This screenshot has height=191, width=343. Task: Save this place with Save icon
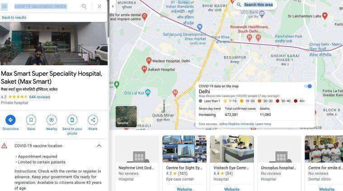31,120
